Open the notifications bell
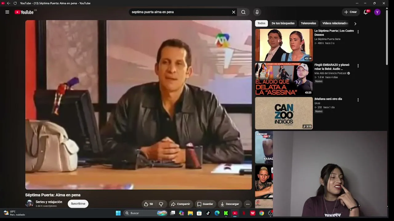394x221 pixels. (x=366, y=12)
